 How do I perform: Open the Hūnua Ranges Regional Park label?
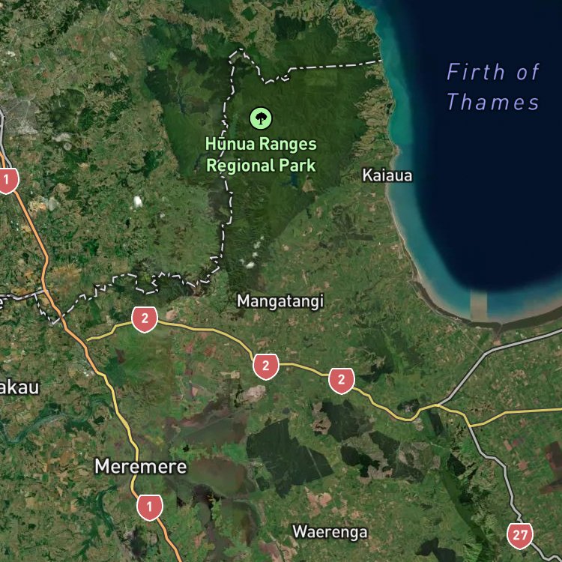(x=261, y=155)
